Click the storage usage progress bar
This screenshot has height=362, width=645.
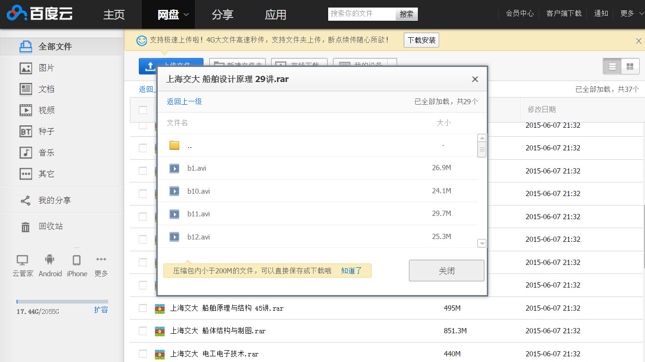[x=62, y=302]
